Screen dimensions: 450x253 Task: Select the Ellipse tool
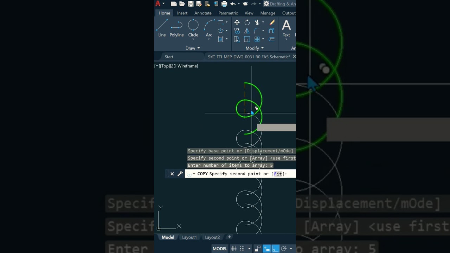point(220,31)
